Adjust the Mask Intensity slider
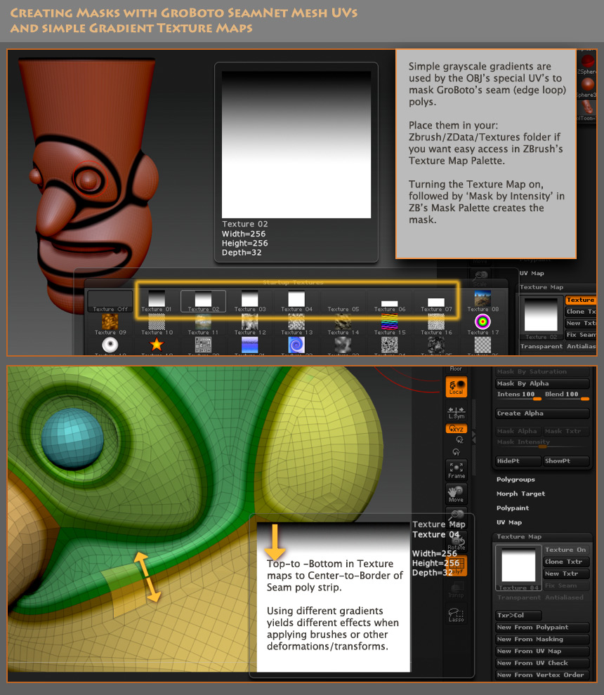The width and height of the screenshot is (604, 695). pyautogui.click(x=542, y=442)
